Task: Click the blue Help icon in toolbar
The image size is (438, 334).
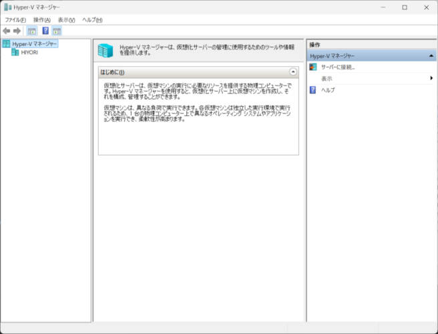Action: 45,31
